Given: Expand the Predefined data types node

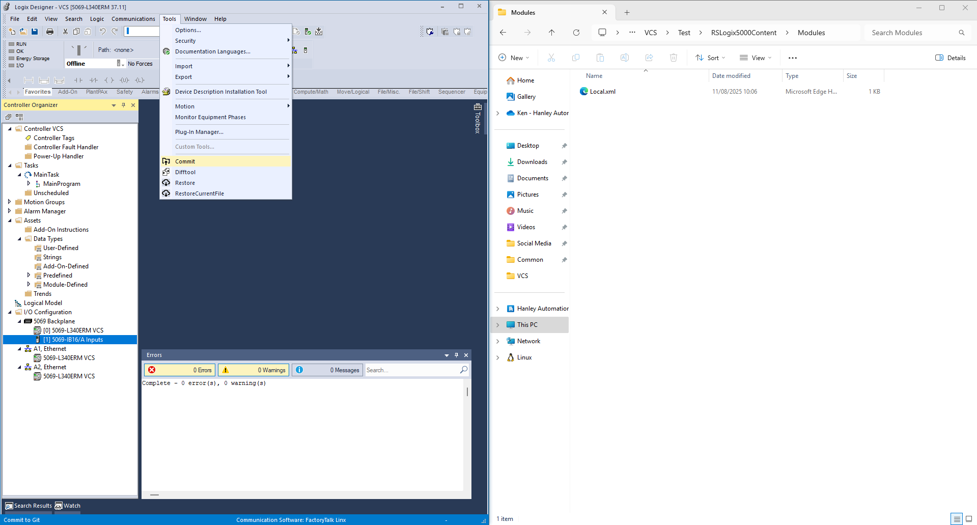Looking at the screenshot, I should [29, 275].
